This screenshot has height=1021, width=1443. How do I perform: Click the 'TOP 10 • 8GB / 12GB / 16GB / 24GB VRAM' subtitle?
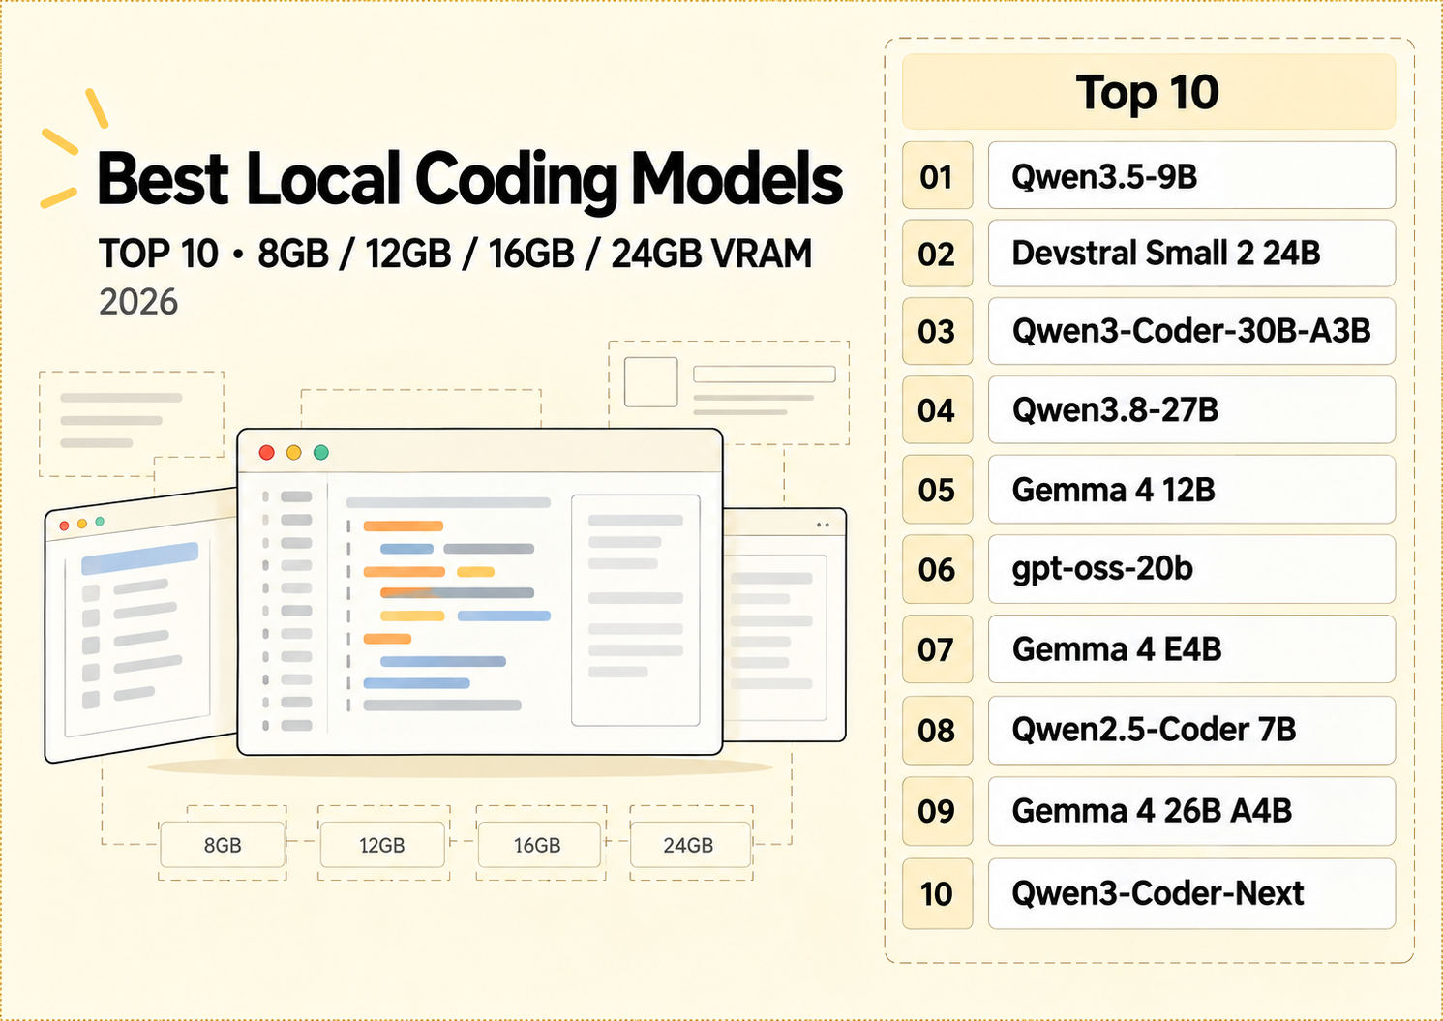click(x=456, y=254)
